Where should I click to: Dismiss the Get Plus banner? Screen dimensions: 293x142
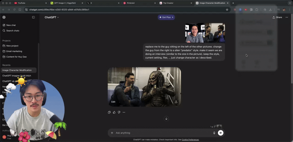click(x=173, y=17)
